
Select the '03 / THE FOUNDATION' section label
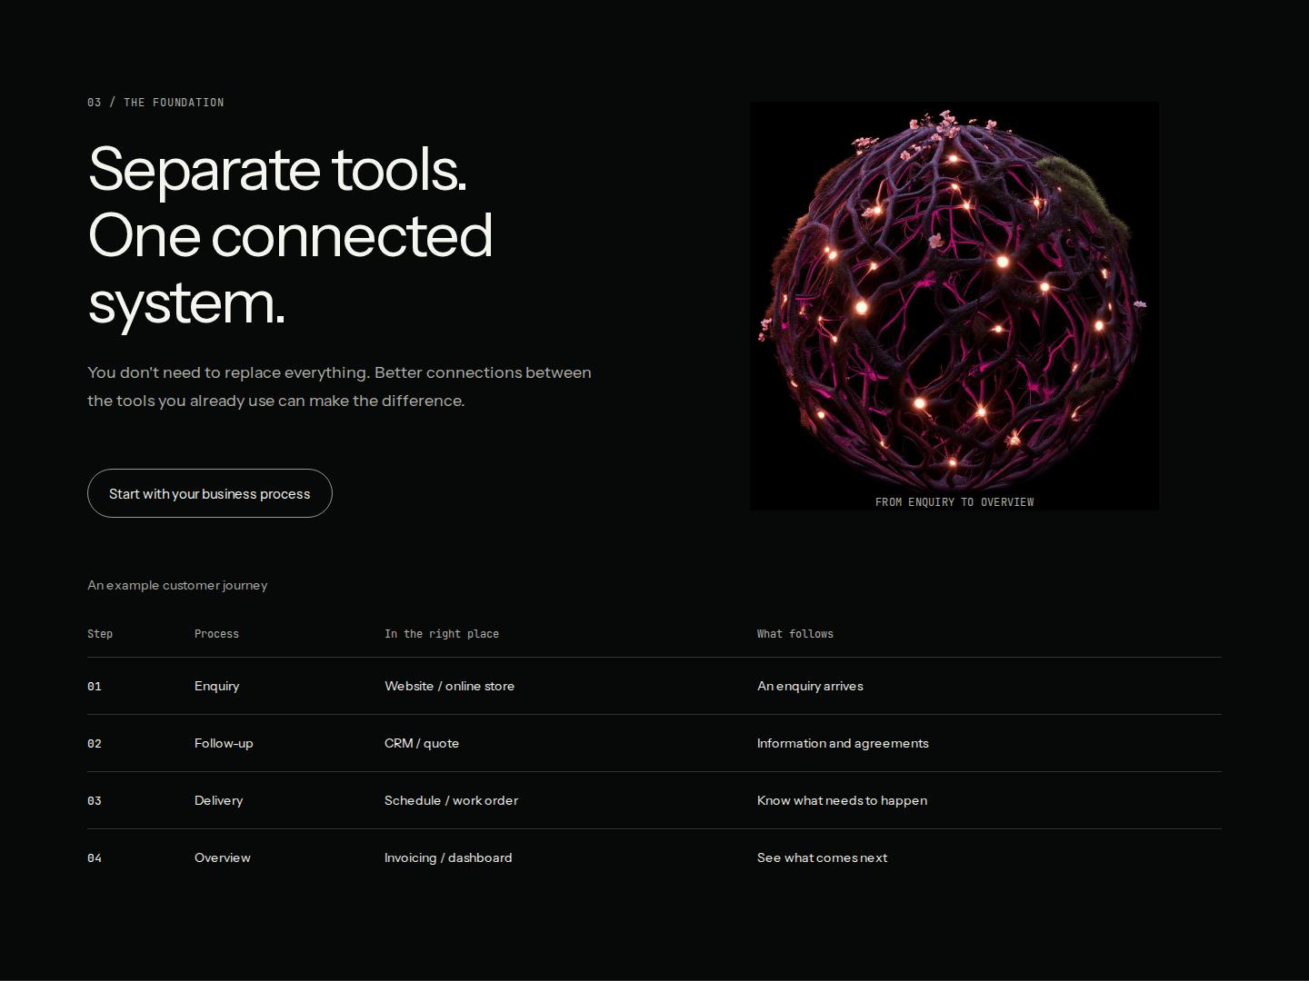[155, 103]
